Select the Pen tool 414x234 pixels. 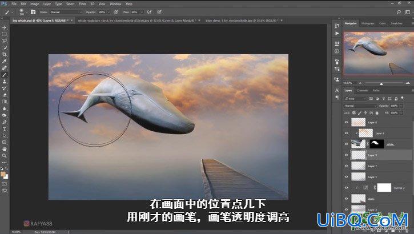5,122
